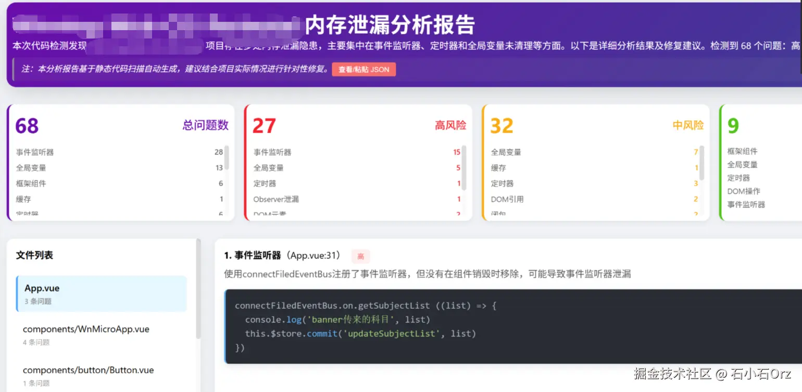Screen dimensions: 802x392
Task: Click the issue title 事件监听器 (App.vue:31)
Action: (x=282, y=255)
